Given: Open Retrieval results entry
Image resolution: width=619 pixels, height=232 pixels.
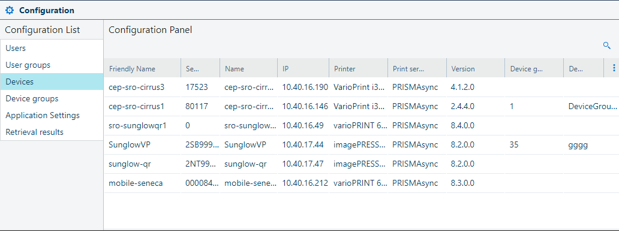Looking at the screenshot, I should point(52,132).
